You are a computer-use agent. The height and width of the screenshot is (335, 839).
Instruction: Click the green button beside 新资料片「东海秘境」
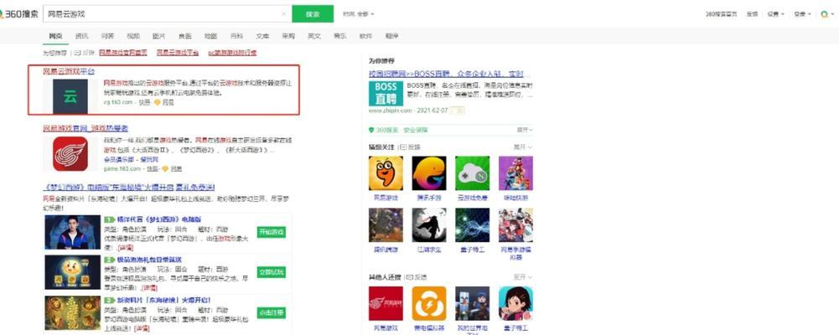(272, 312)
